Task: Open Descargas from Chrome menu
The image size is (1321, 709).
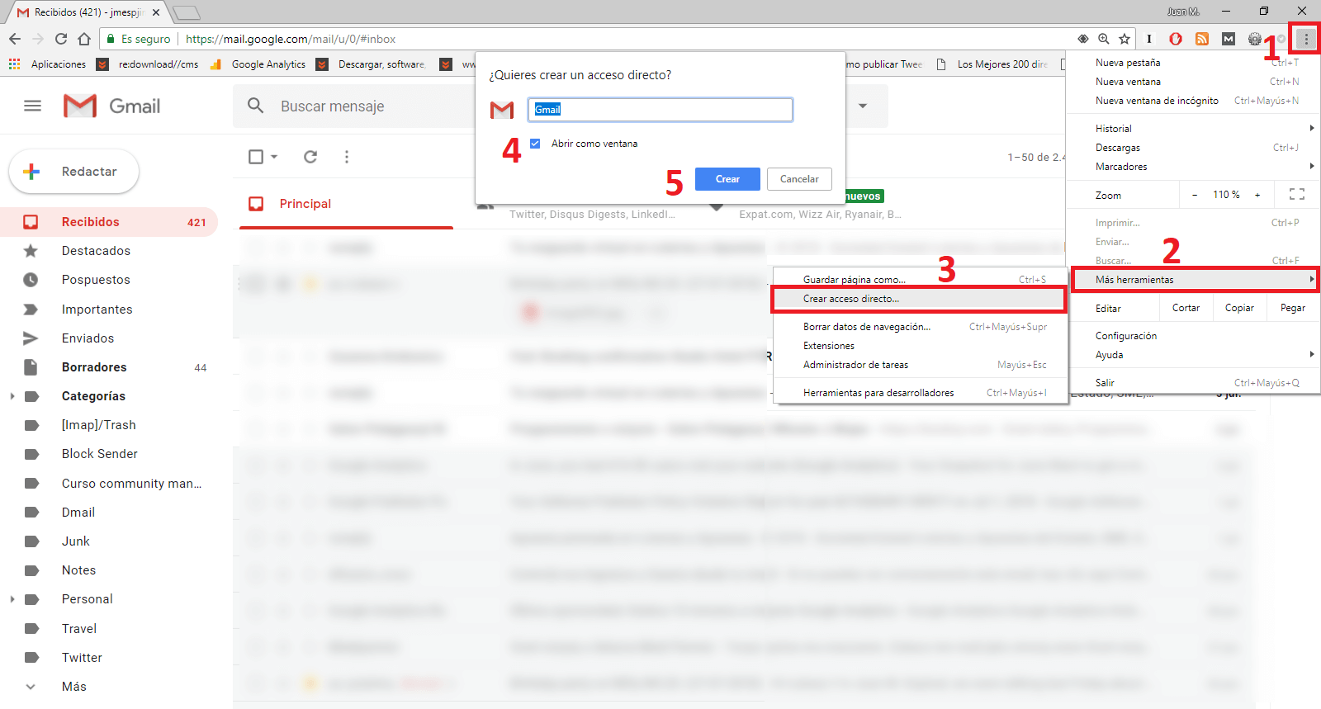Action: click(x=1193, y=148)
